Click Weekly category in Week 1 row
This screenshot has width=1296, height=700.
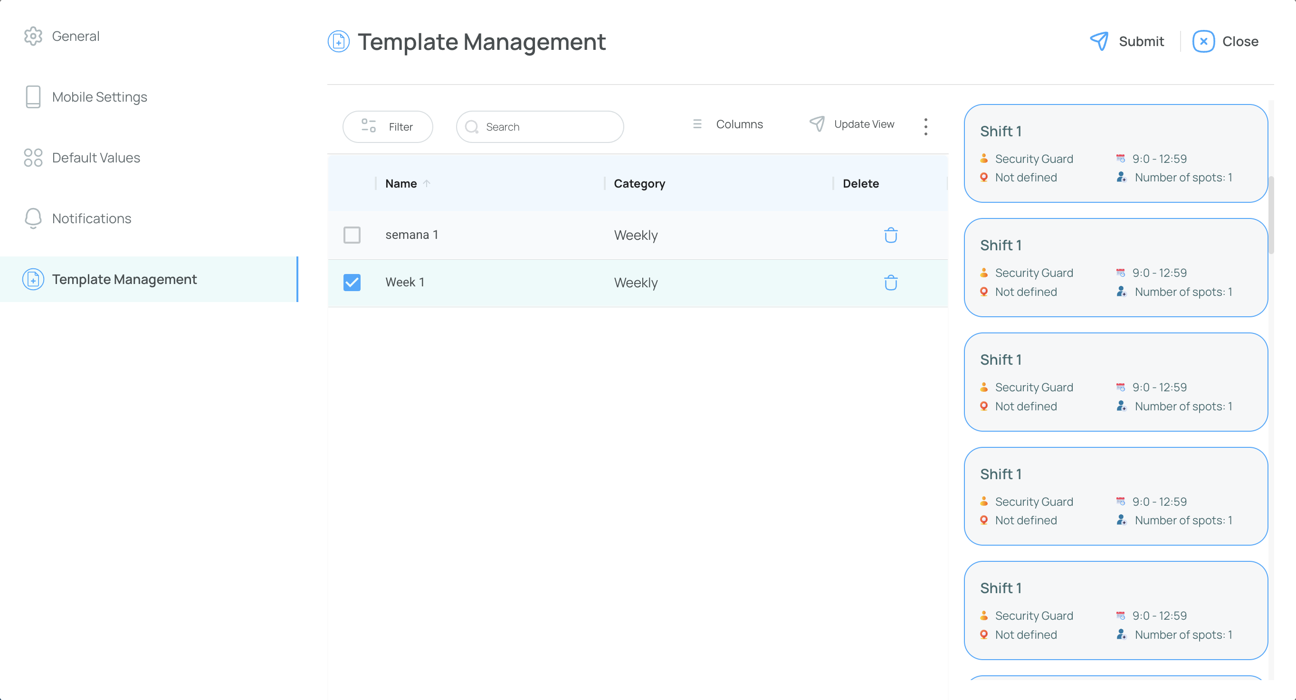click(x=636, y=283)
